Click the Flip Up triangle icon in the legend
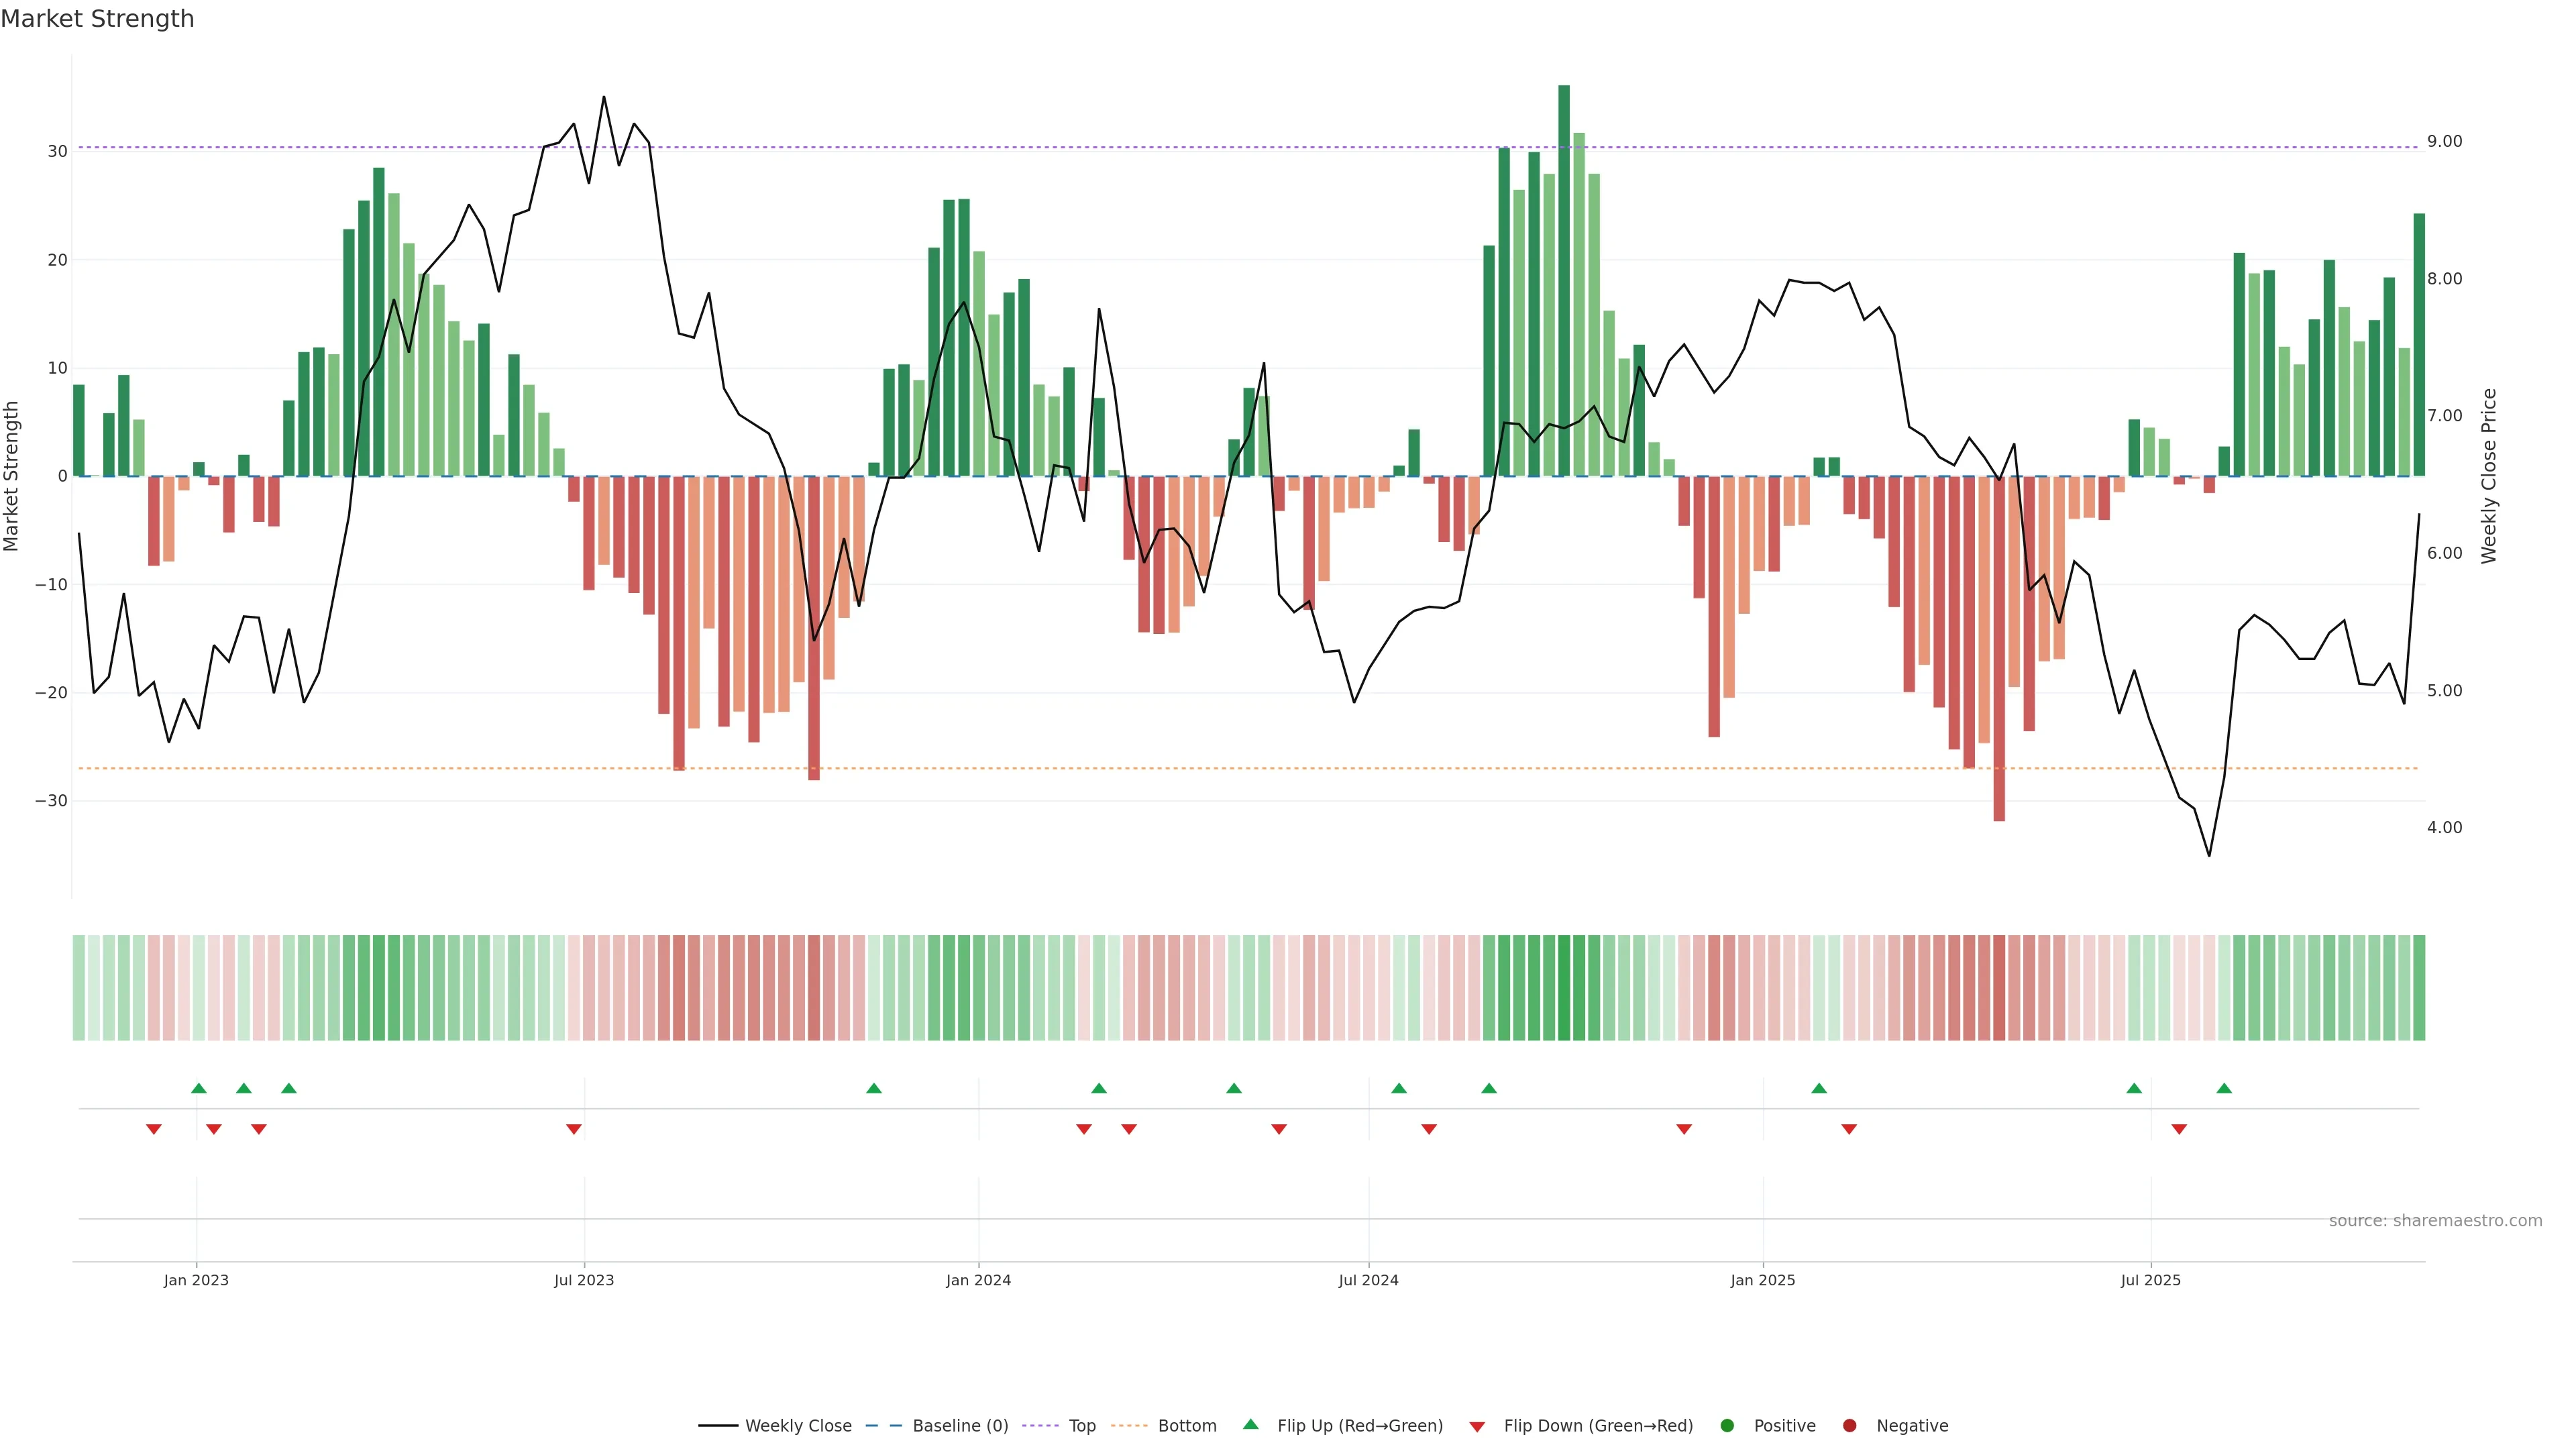 [x=1250, y=1425]
